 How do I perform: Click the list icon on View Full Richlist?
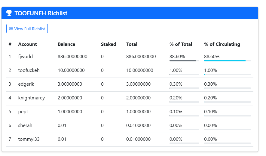(11, 29)
